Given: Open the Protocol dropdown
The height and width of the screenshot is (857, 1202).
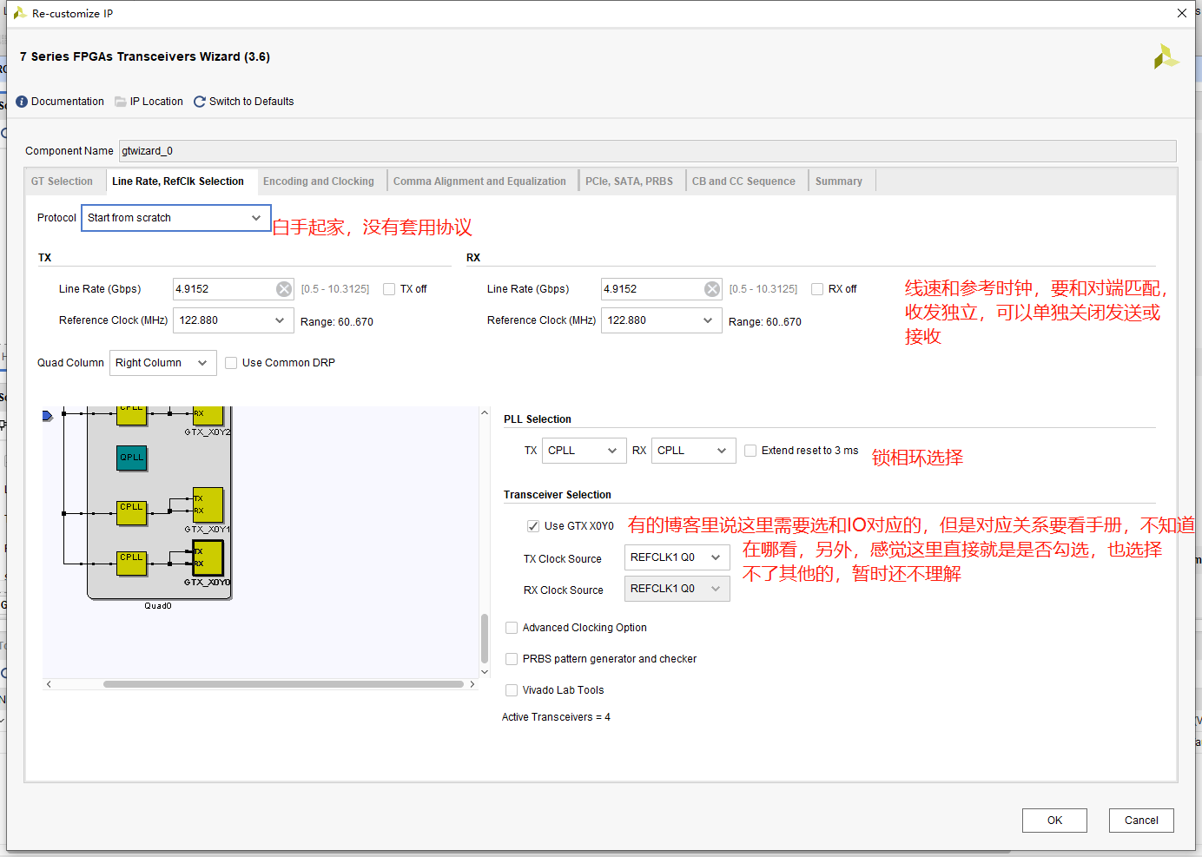Looking at the screenshot, I should tap(176, 218).
